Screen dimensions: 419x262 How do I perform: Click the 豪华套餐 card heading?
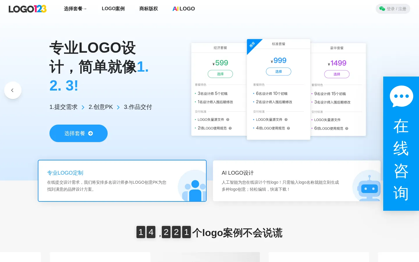[x=337, y=48]
